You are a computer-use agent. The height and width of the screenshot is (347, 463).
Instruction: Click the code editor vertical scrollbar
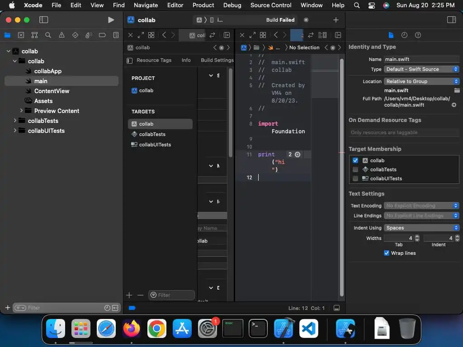pos(342,177)
